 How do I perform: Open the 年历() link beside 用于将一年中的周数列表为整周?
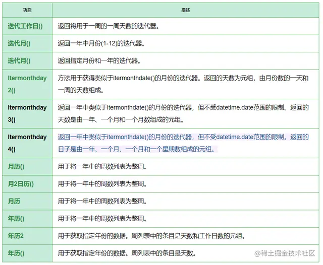[16, 218]
